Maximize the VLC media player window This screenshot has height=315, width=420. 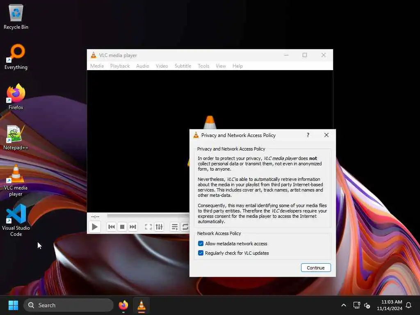tap(305, 55)
